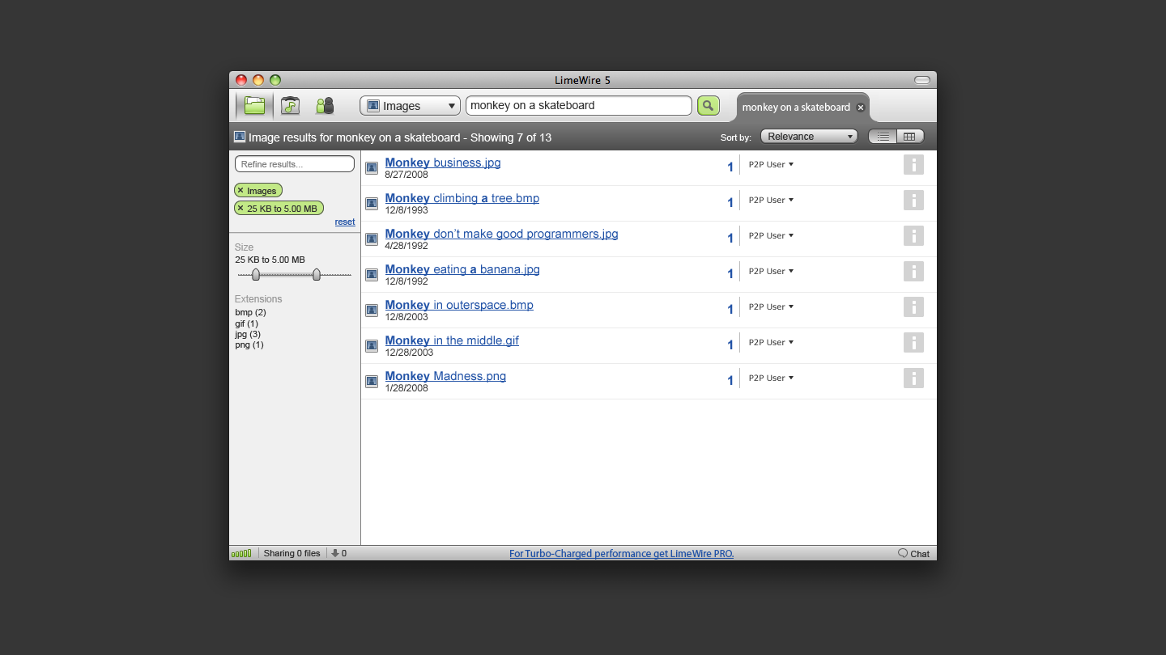
Task: Open the Images search category dropdown
Action: [x=410, y=106]
